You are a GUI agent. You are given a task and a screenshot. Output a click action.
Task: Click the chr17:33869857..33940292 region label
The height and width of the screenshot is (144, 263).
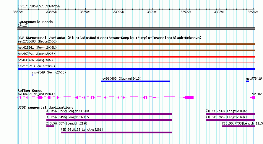pos(39,6)
